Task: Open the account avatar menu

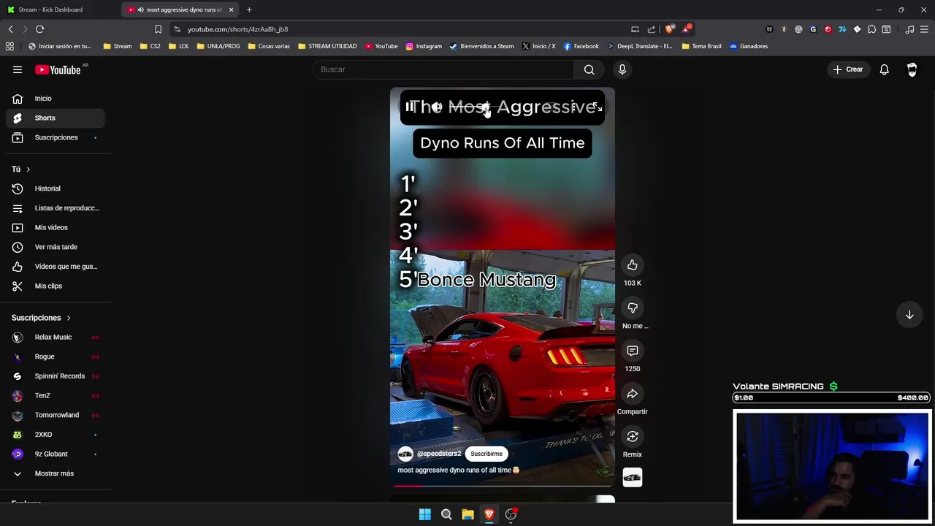Action: point(912,69)
